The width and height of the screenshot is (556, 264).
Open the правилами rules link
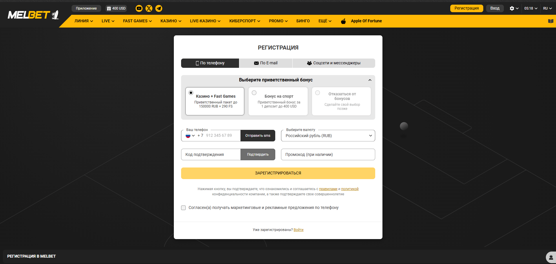point(328,189)
